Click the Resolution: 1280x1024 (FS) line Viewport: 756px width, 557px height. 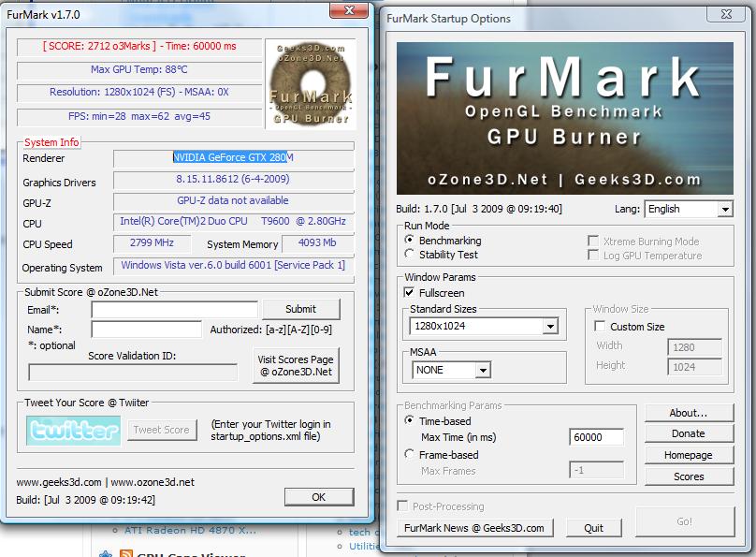[x=139, y=92]
